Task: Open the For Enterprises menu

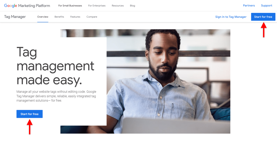Action: pyautogui.click(x=97, y=6)
